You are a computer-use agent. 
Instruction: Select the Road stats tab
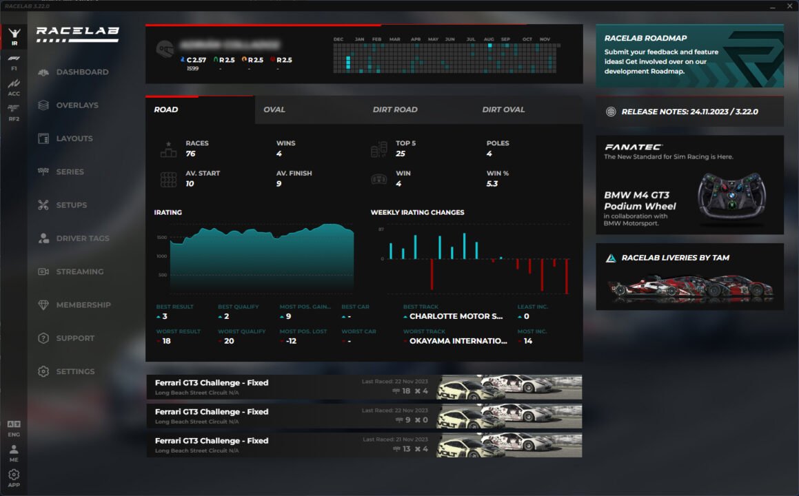tap(200, 110)
